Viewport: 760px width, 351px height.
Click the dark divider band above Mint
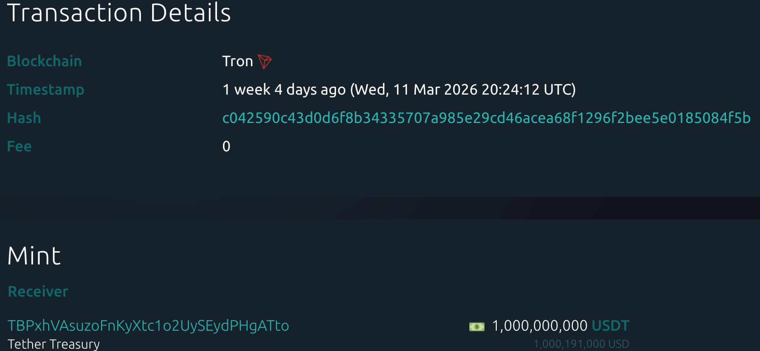(380, 208)
